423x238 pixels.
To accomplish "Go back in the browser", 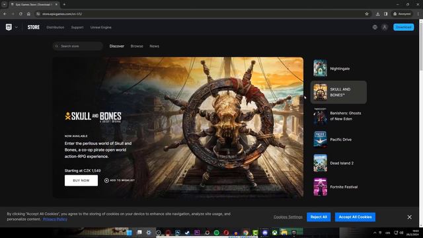I will click(5, 14).
